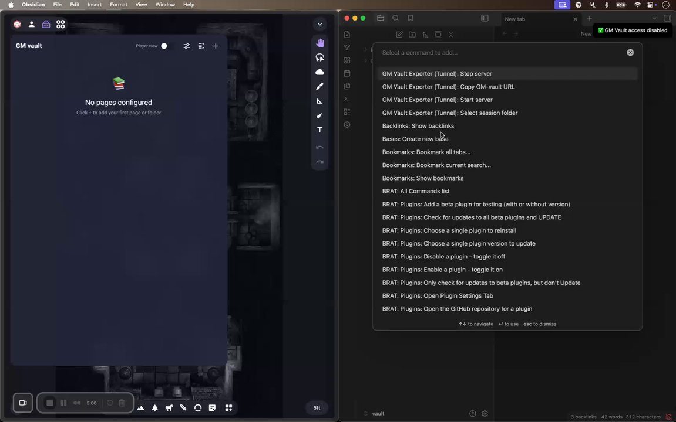Select the fog cloud tool
This screenshot has height=422, width=676.
point(319,72)
